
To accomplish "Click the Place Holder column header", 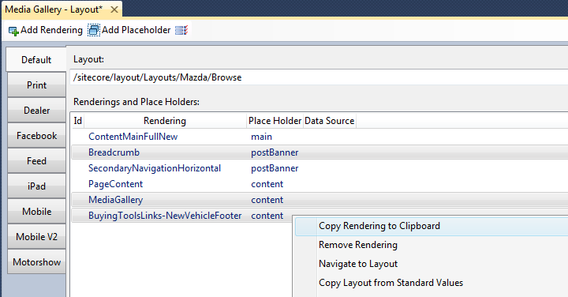I will click(275, 121).
